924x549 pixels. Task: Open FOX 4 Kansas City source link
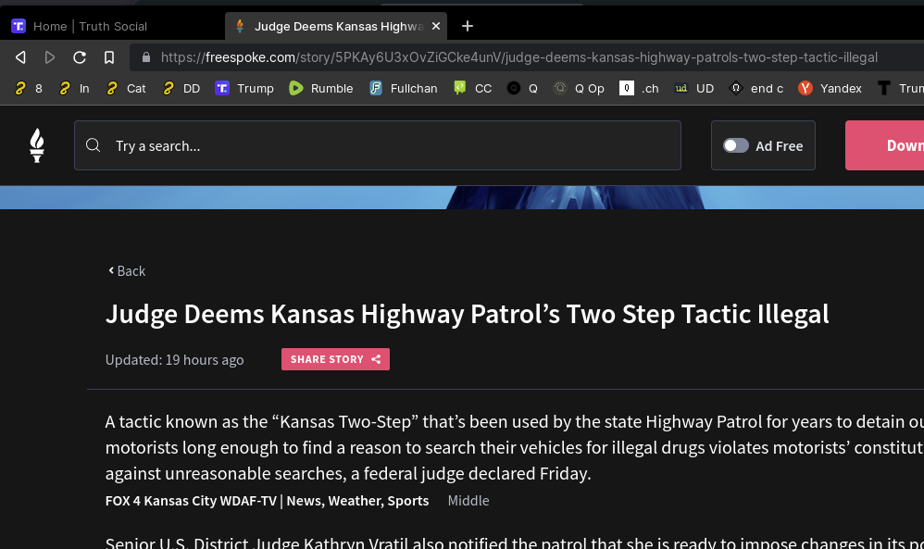click(267, 501)
